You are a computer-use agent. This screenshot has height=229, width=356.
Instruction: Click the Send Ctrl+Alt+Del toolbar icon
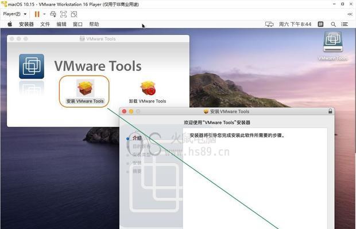[53, 14]
